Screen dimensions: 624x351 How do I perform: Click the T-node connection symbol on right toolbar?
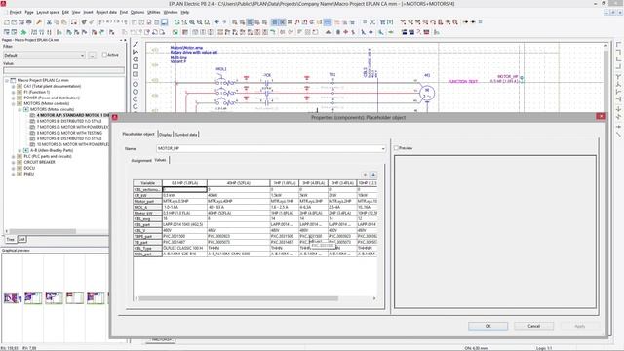pos(618,76)
